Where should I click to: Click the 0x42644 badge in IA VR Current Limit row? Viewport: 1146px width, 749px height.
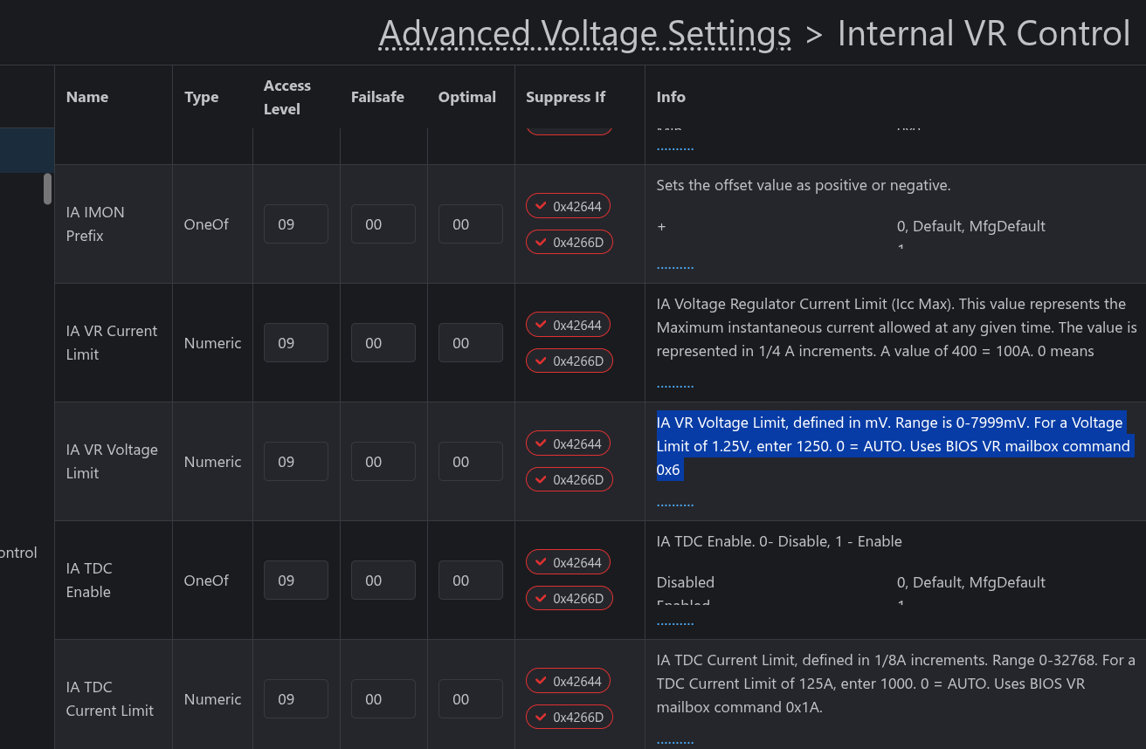(x=568, y=325)
